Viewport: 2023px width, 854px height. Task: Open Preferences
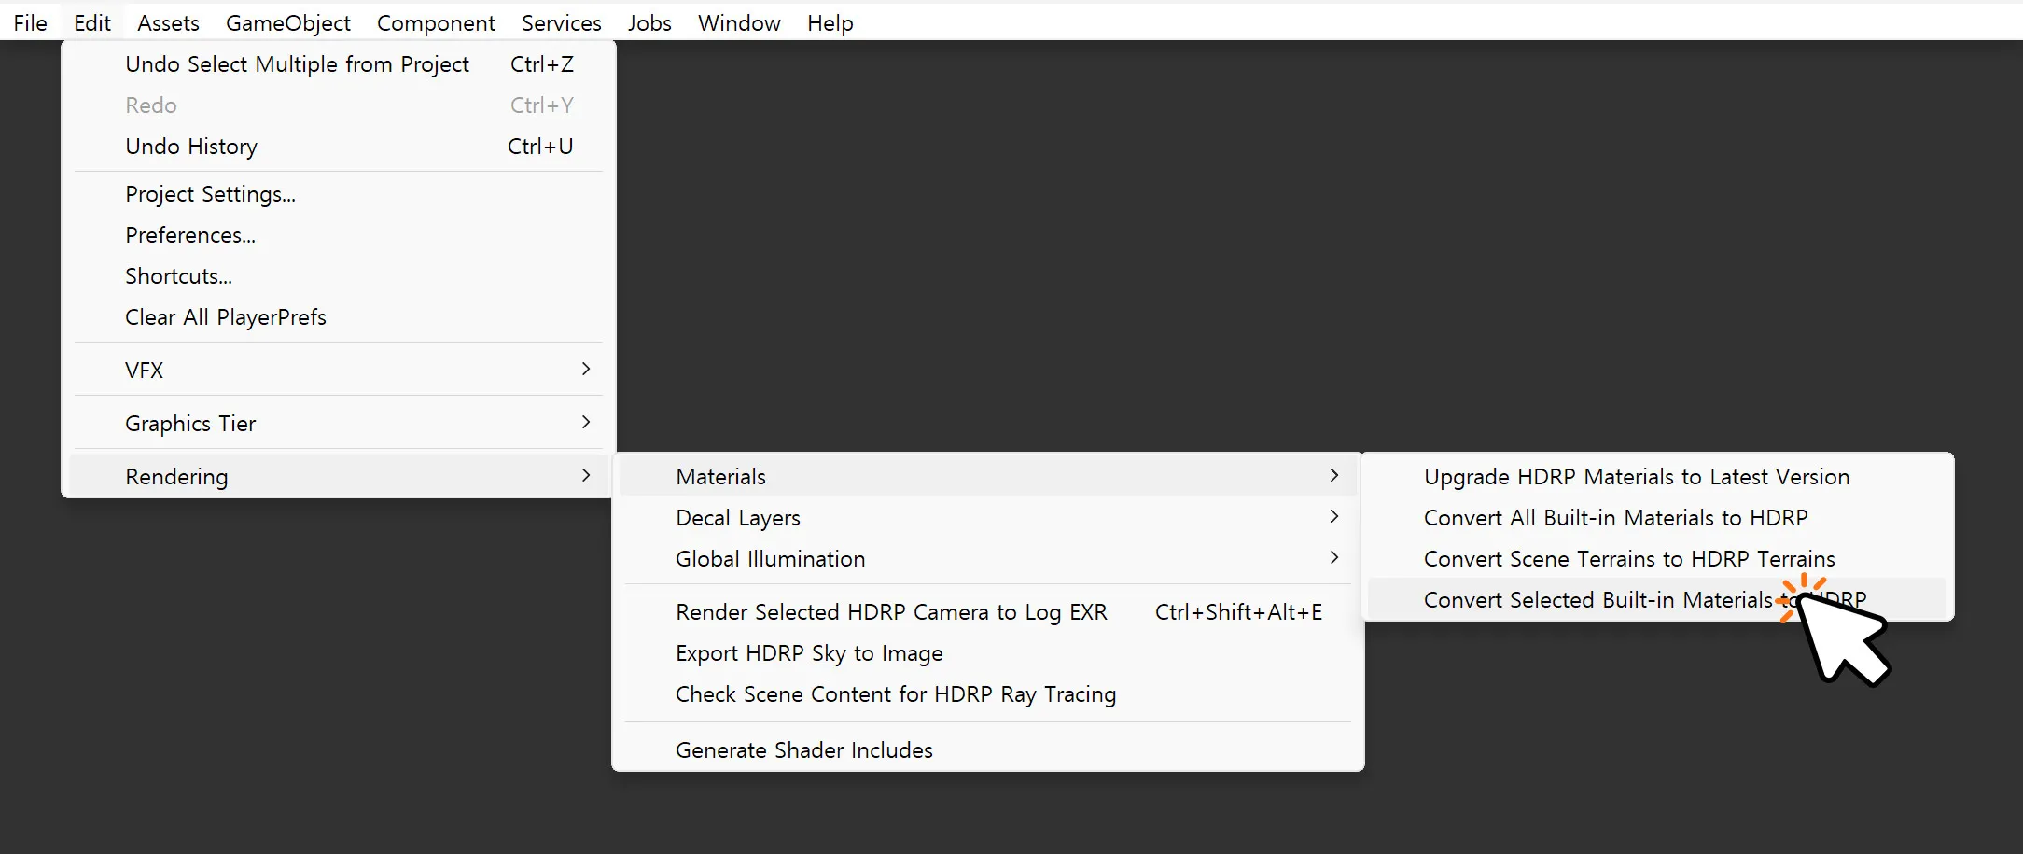point(191,234)
